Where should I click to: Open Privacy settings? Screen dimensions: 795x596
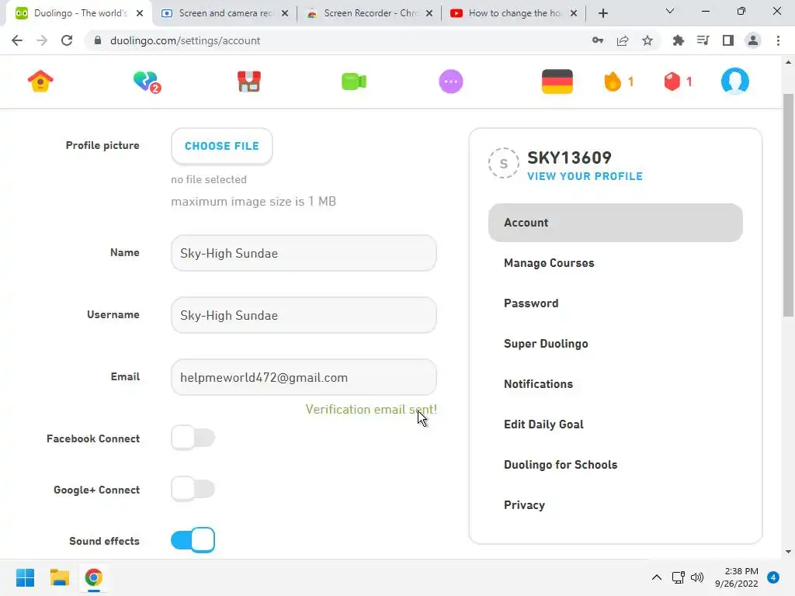tap(524, 504)
